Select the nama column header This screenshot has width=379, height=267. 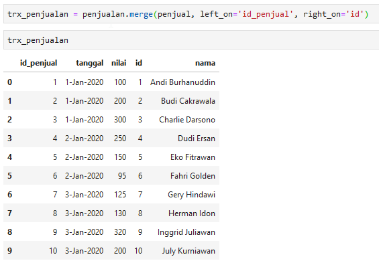(x=205, y=63)
